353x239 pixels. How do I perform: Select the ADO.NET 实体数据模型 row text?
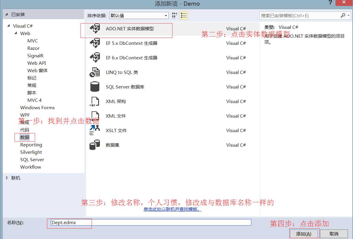tap(130, 29)
